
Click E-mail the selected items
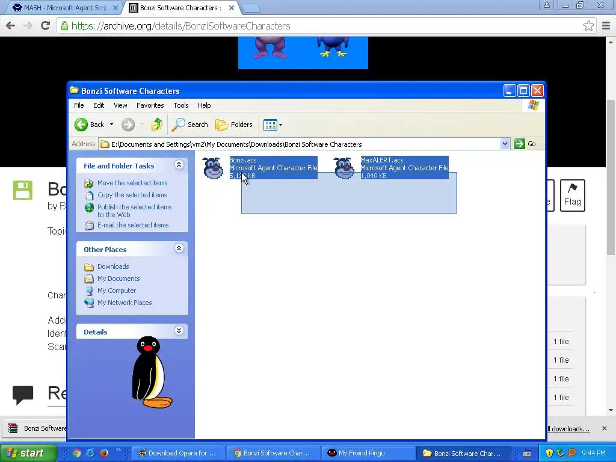(133, 225)
